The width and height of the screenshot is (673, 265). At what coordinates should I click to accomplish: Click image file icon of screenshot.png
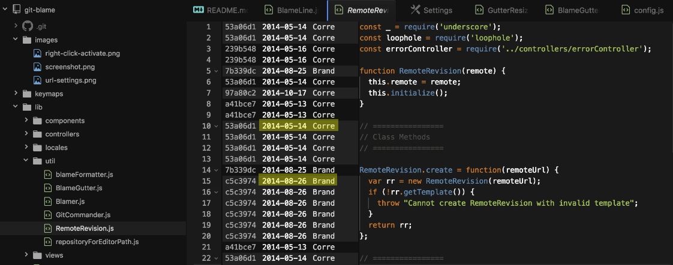pos(38,67)
